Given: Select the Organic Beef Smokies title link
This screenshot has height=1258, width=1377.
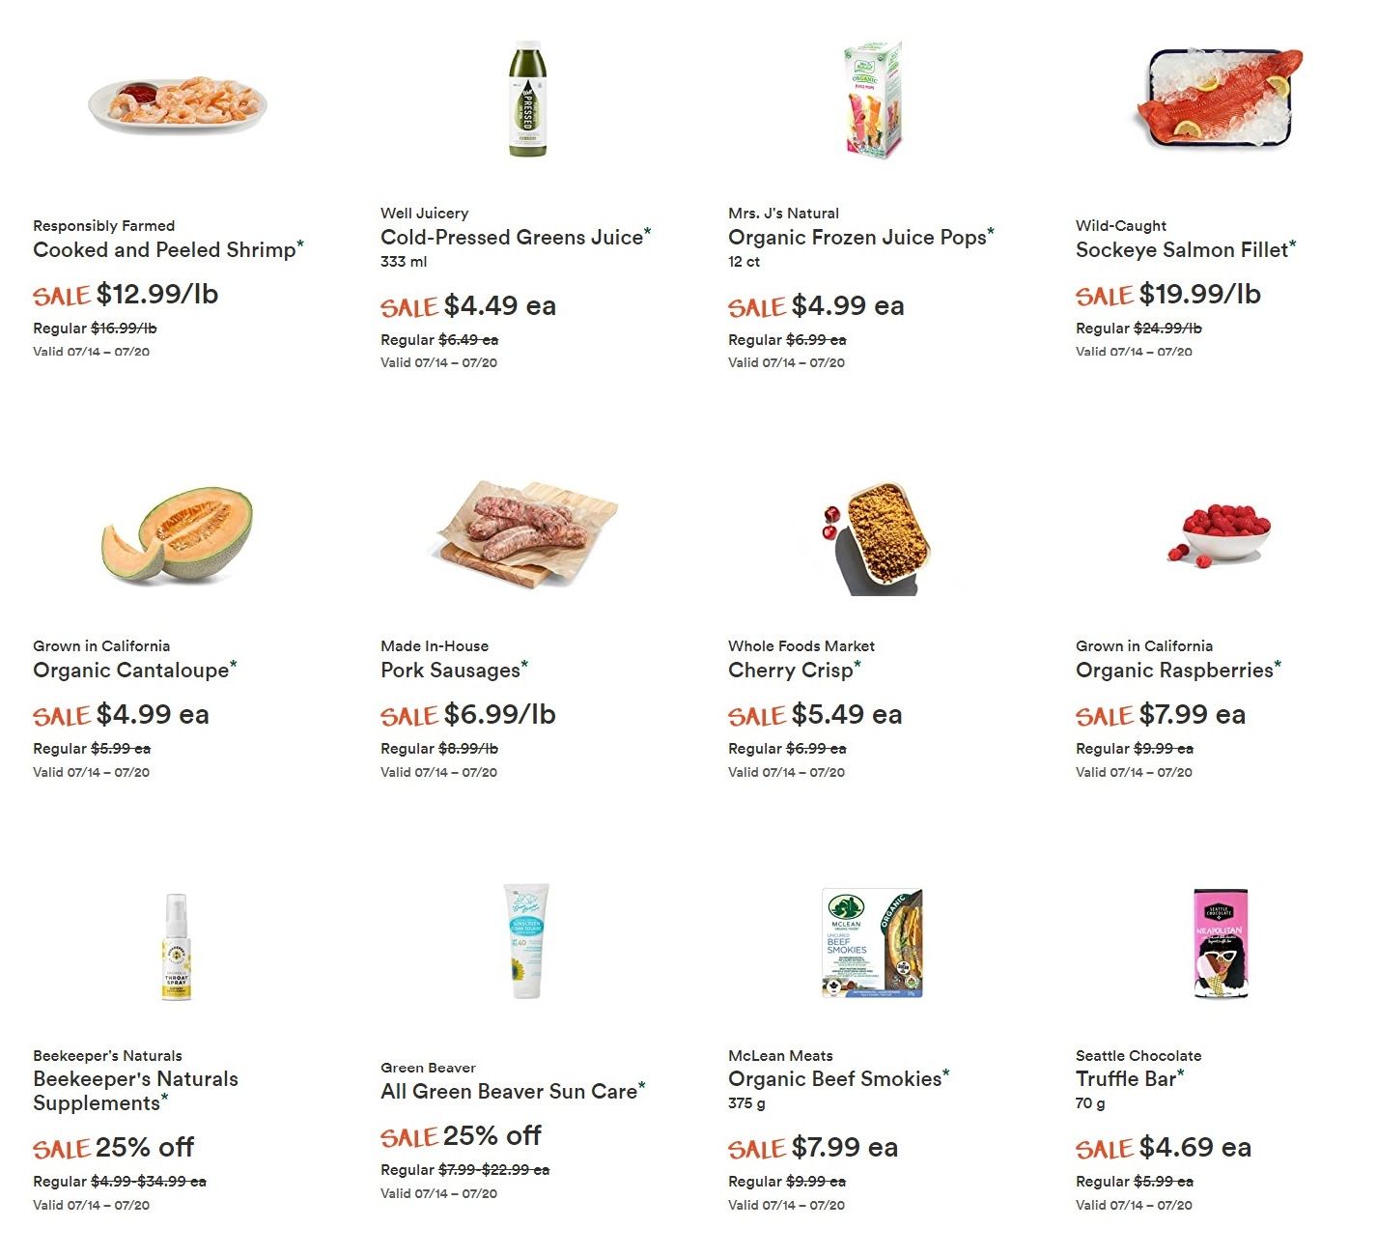Looking at the screenshot, I should (835, 1079).
